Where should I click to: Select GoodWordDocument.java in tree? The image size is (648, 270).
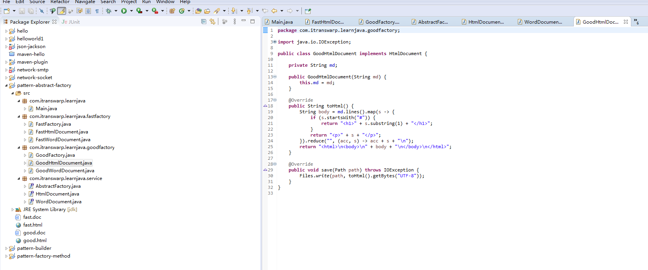65,171
